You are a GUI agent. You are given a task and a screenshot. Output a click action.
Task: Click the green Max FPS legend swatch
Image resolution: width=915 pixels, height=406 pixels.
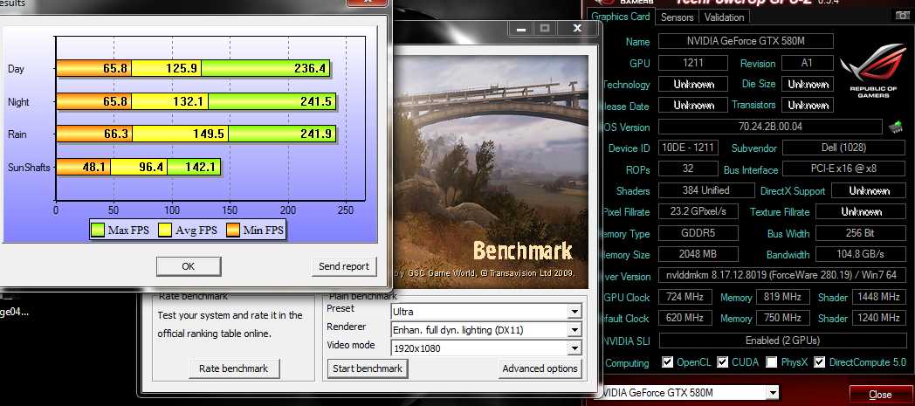[x=97, y=231]
